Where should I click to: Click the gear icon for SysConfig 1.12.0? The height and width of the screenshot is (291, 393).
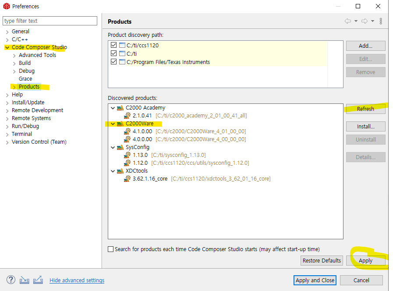coord(127,163)
